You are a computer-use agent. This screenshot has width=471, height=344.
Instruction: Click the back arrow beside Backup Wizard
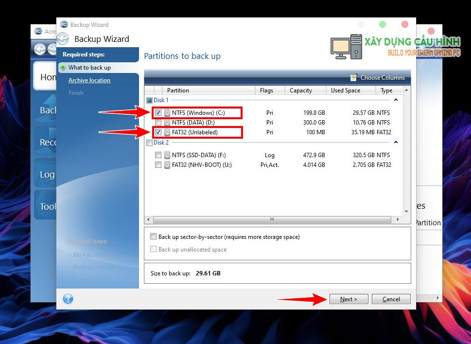click(63, 39)
